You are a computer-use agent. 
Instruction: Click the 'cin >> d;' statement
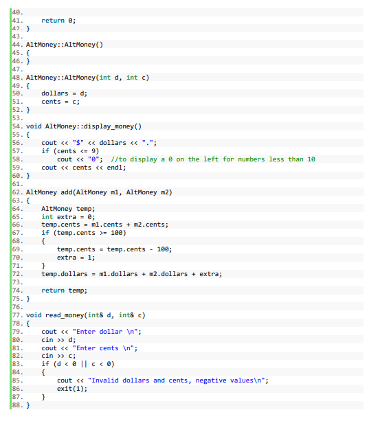[58, 340]
